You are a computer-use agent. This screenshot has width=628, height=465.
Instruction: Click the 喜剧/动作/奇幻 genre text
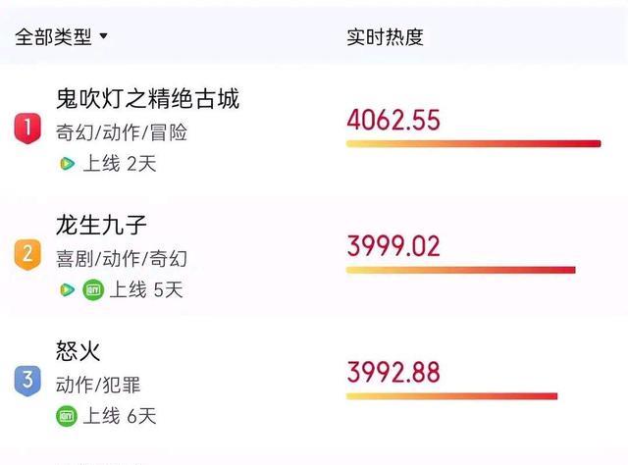tap(122, 258)
